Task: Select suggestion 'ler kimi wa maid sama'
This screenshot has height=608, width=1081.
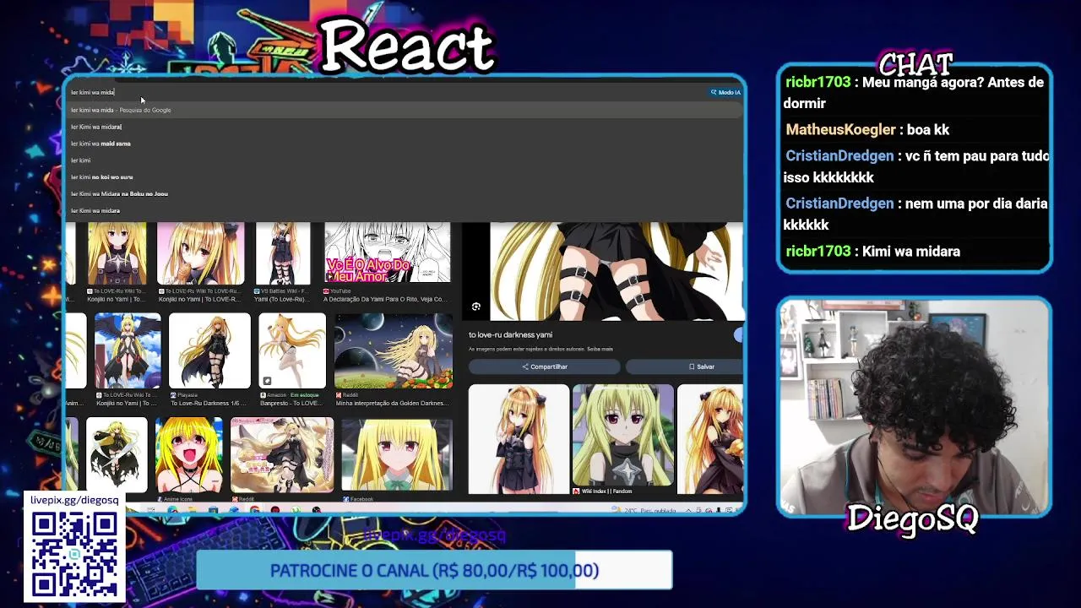Action: click(x=405, y=144)
